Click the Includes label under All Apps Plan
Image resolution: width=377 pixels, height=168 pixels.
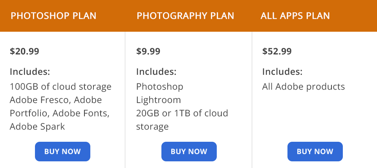click(282, 72)
